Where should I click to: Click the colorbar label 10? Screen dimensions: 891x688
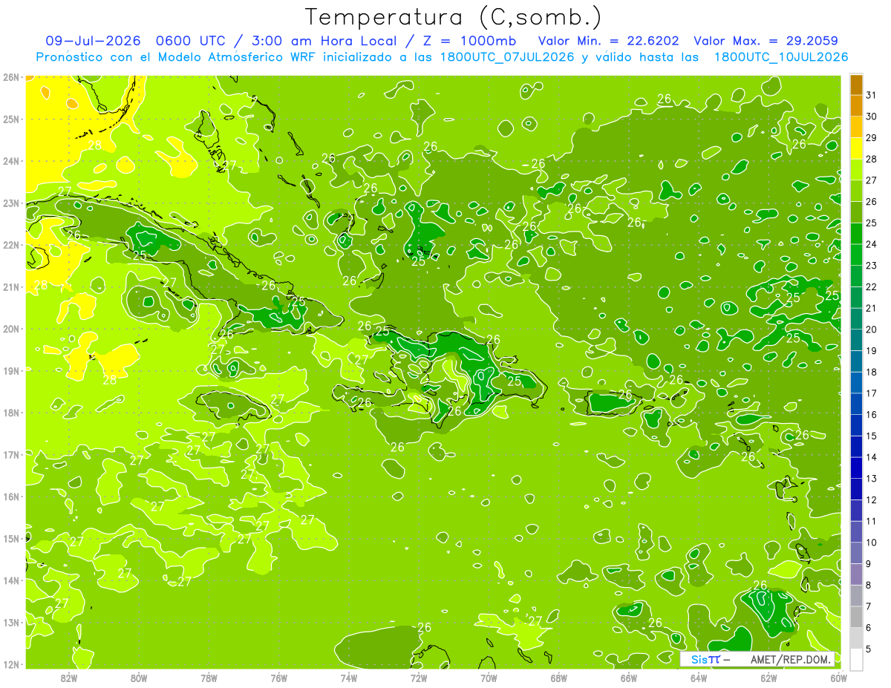(872, 543)
